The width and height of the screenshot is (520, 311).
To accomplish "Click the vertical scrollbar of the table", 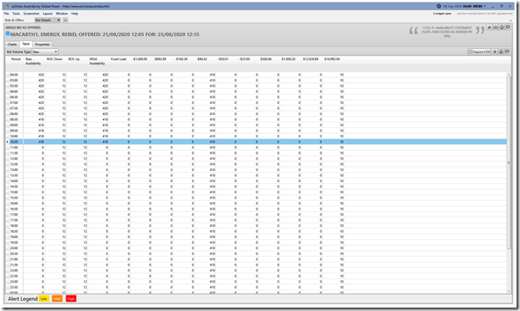I will (509, 162).
